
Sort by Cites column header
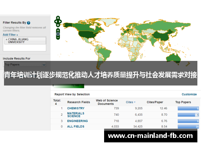point(129,102)
